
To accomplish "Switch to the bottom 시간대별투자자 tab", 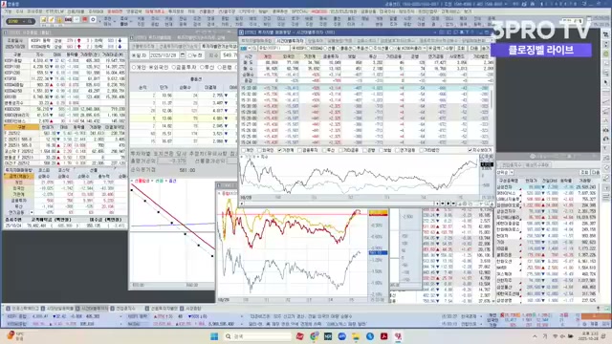I will point(92,309).
